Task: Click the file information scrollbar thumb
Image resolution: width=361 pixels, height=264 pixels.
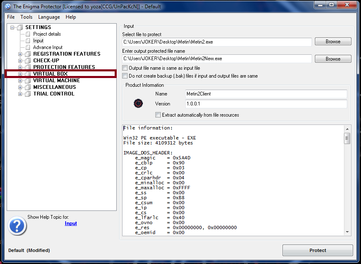Action: (347, 138)
